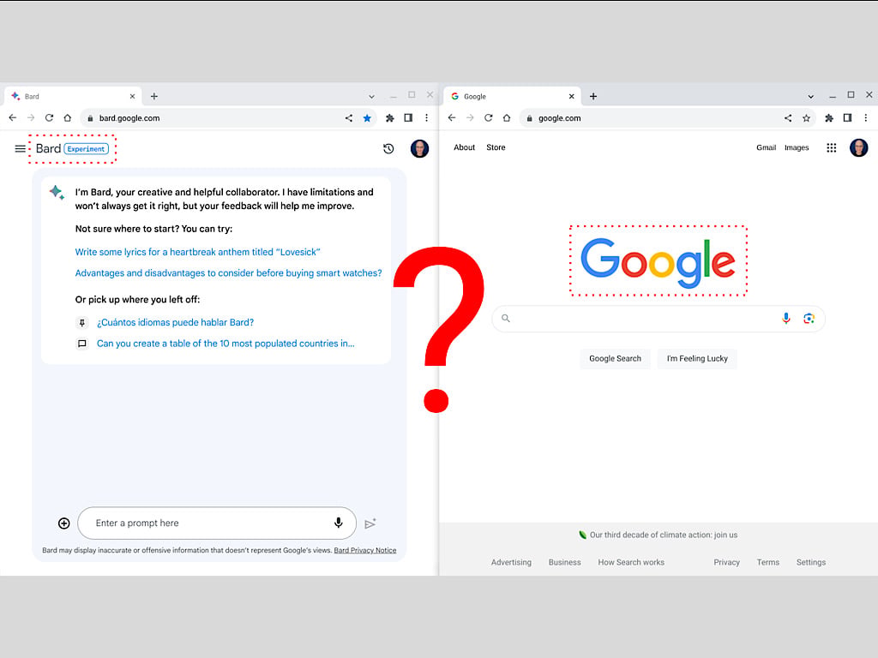Open new tab in Google window
Viewport: 878px width, 658px height.
593,96
